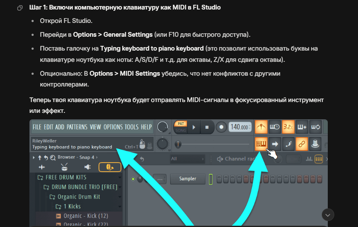Click the record button
The image size is (358, 227).
pyautogui.click(x=221, y=127)
